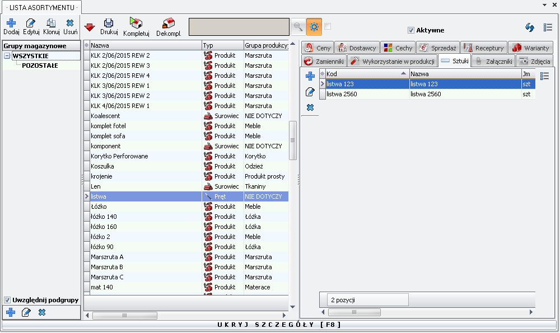Click the Dodaj plus icon in toolbar

[x=11, y=24]
